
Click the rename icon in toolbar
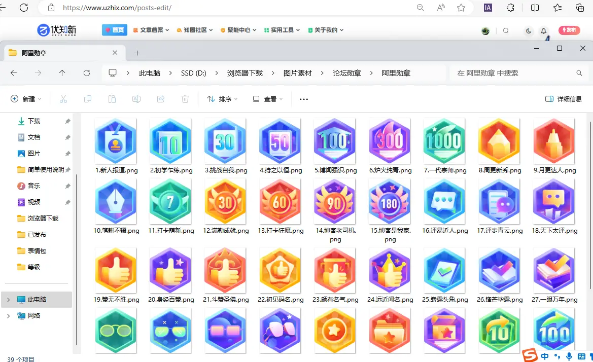pyautogui.click(x=136, y=99)
